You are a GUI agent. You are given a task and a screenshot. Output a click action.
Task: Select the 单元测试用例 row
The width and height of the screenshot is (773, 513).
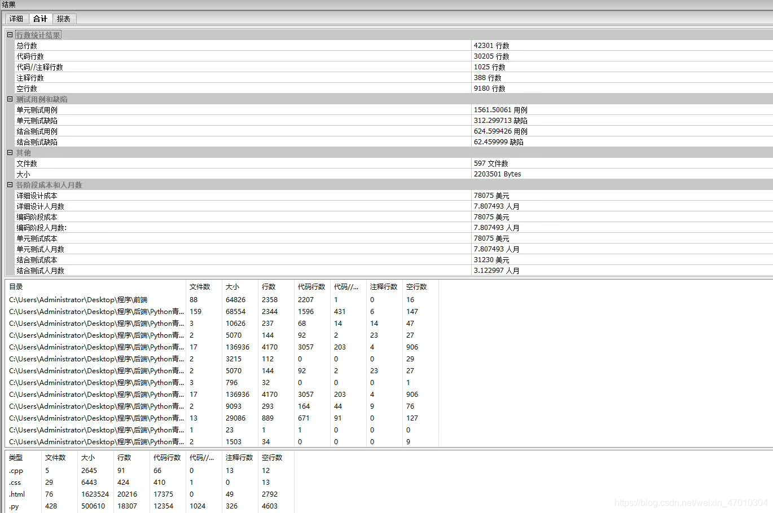tap(393, 110)
